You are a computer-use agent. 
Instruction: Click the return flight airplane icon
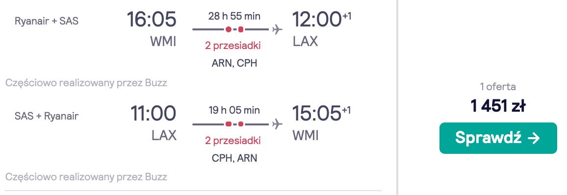(x=277, y=124)
